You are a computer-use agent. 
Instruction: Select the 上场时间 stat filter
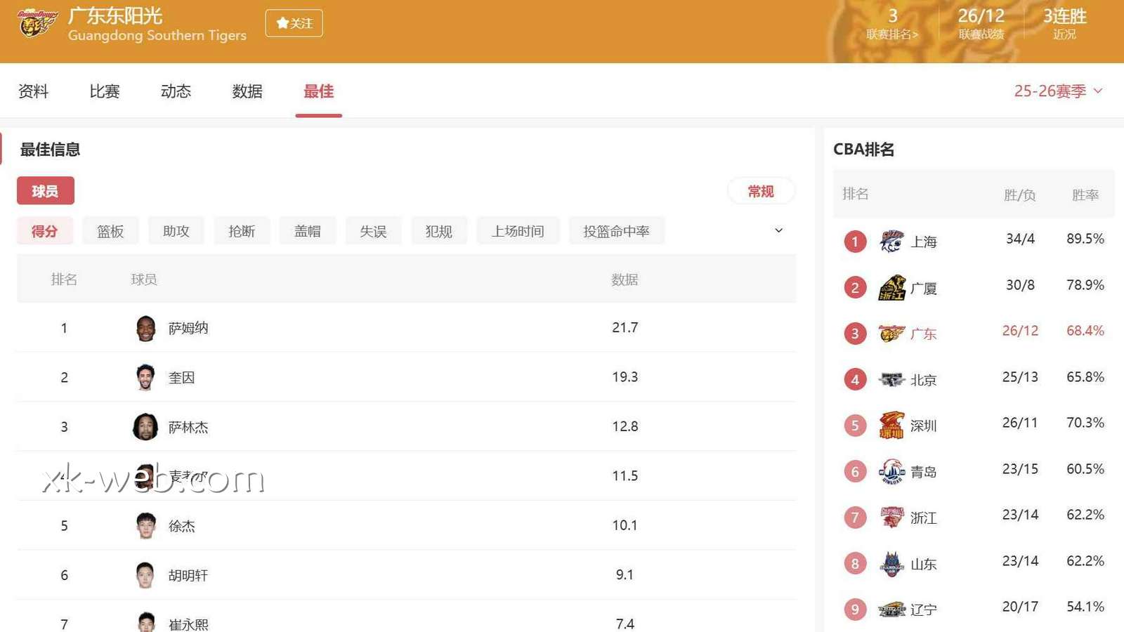pos(518,231)
